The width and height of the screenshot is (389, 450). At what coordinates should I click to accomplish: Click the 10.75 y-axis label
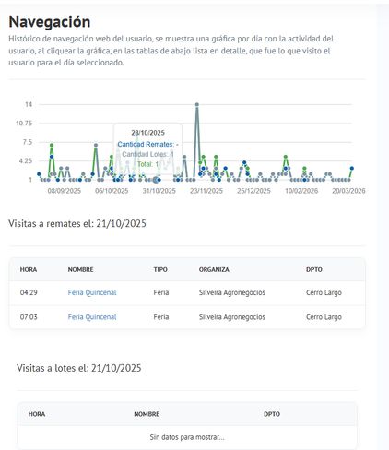tap(24, 124)
